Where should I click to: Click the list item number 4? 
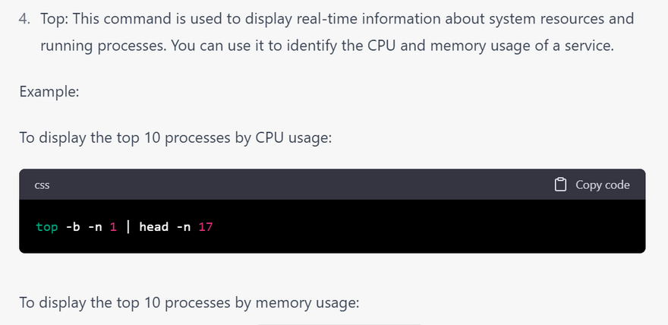click(25, 19)
